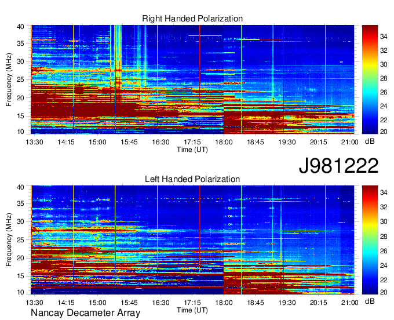
Task: Click "Time (UT)" label under Right Handed plot
Action: point(192,150)
